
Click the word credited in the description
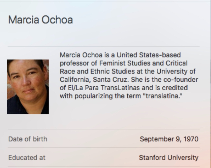(175, 88)
